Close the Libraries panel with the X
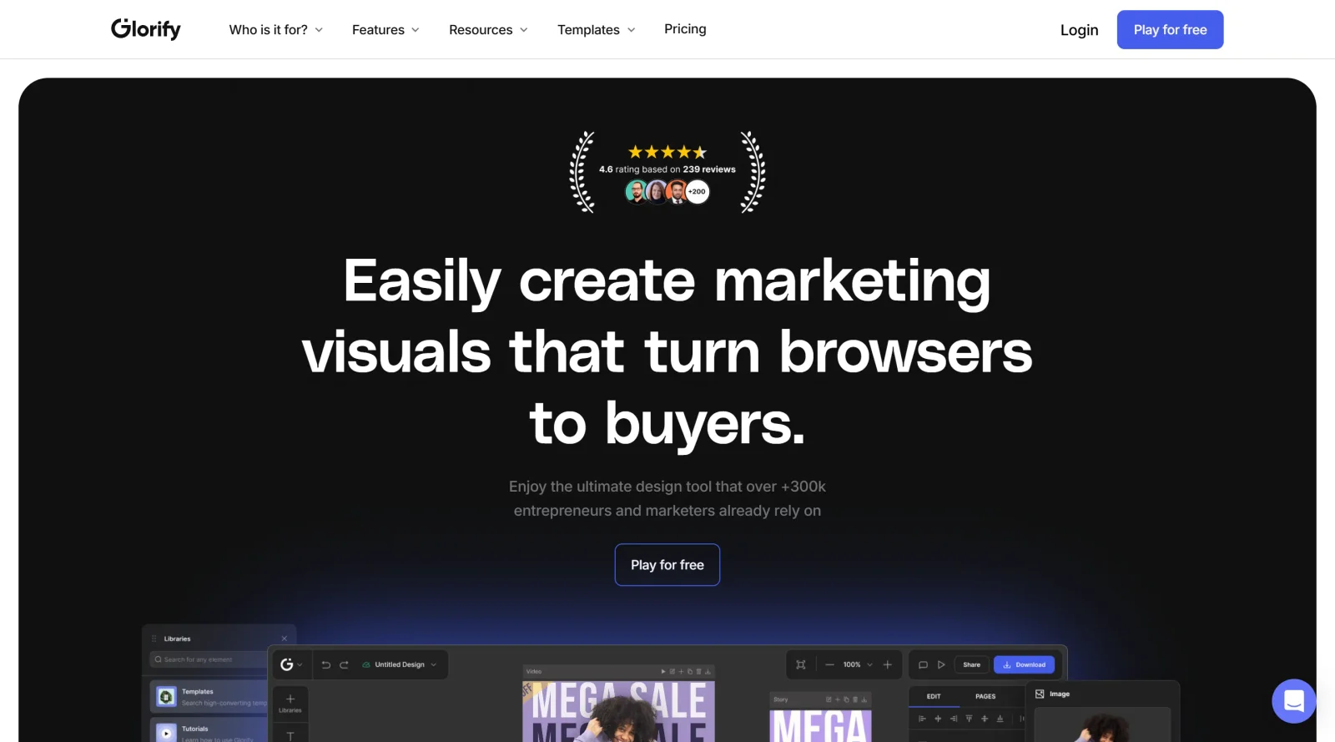Image resolution: width=1335 pixels, height=742 pixels. tap(285, 639)
